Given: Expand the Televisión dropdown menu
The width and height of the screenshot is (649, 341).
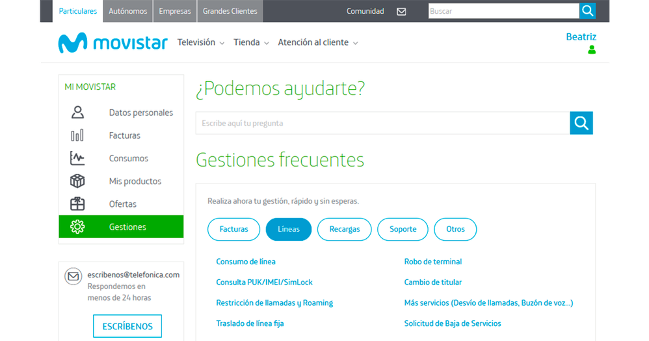Looking at the screenshot, I should tap(201, 42).
